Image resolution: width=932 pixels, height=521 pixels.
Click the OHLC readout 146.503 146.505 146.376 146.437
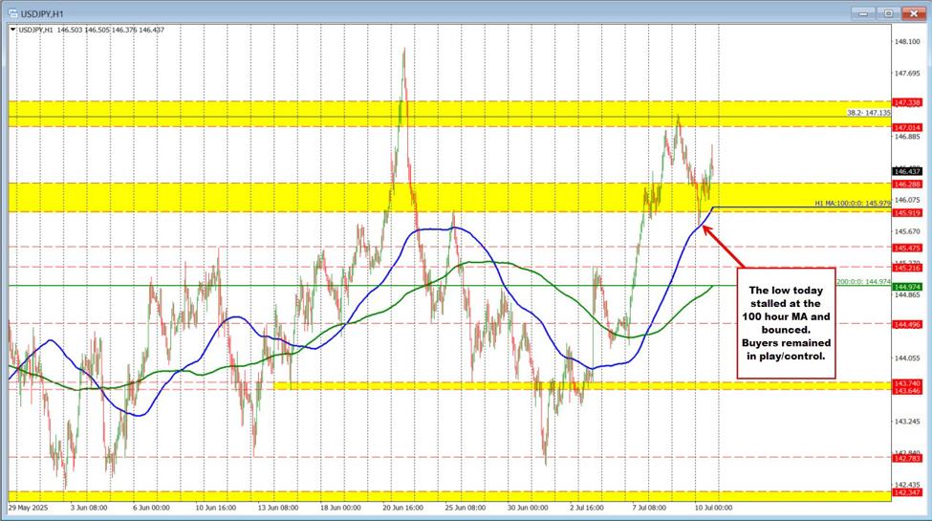click(111, 29)
